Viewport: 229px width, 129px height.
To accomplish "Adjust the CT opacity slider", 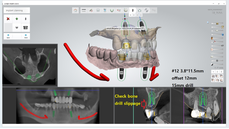I will pyautogui.click(x=217, y=46).
